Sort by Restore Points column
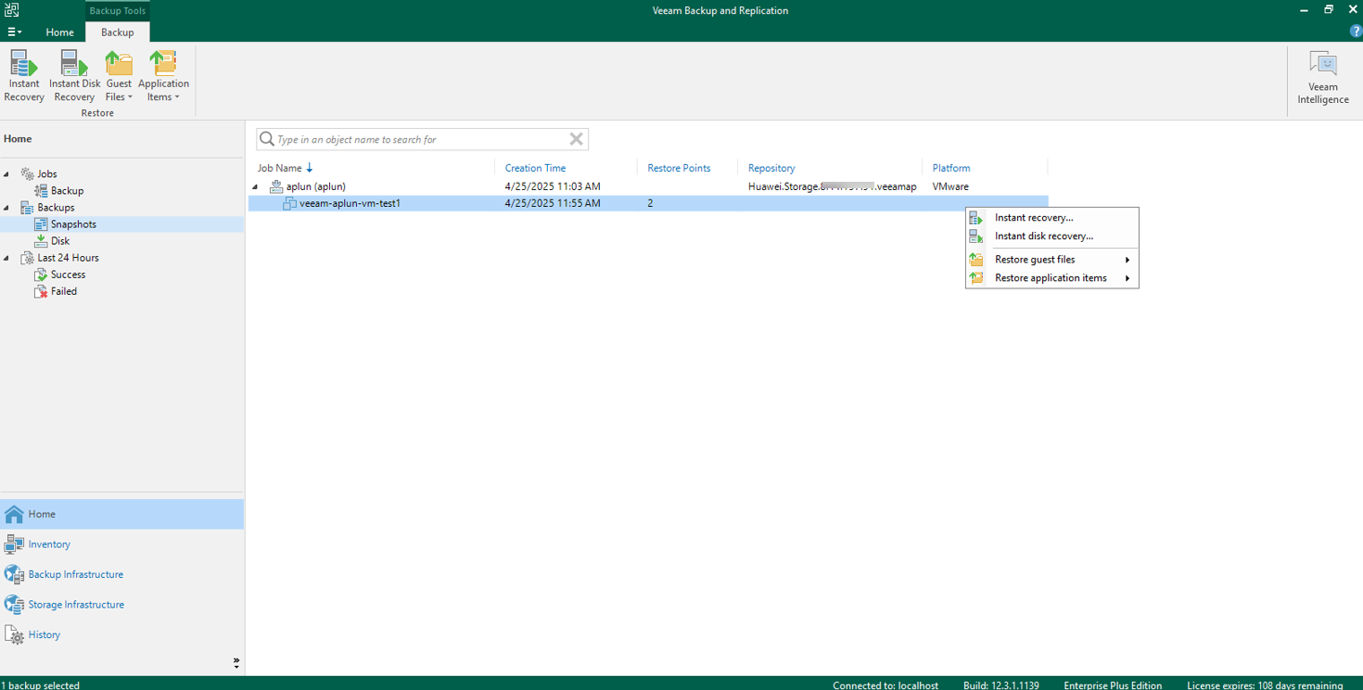Viewport: 1363px width, 690px height. click(679, 168)
